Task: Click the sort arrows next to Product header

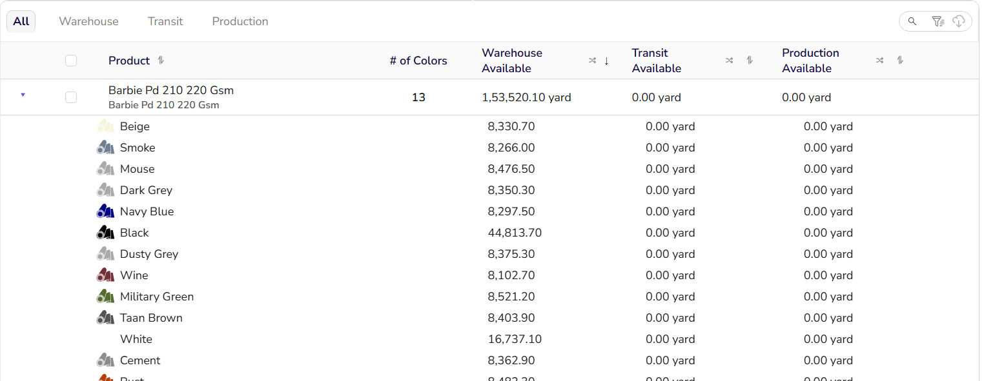Action: click(161, 60)
